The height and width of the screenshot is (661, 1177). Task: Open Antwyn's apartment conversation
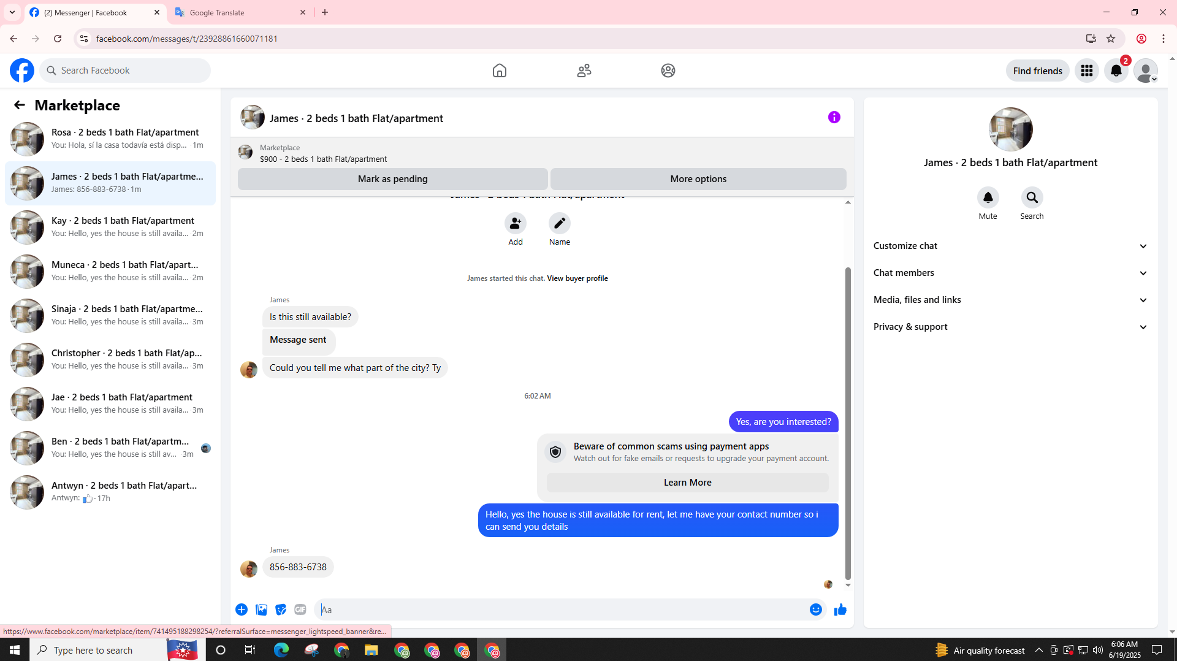(x=110, y=492)
